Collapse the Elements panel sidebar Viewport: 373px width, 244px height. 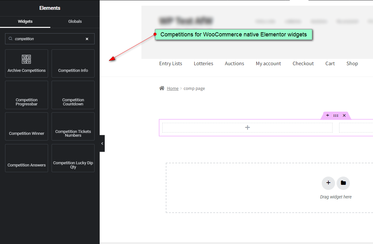[102, 143]
